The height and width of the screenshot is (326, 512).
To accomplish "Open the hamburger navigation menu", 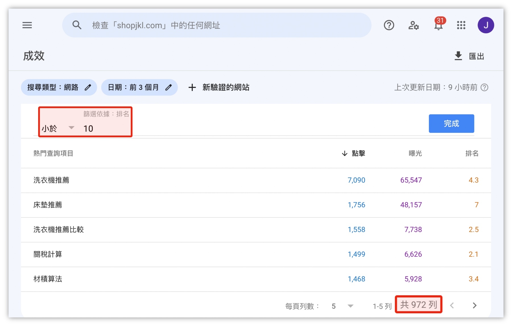I will point(27,25).
